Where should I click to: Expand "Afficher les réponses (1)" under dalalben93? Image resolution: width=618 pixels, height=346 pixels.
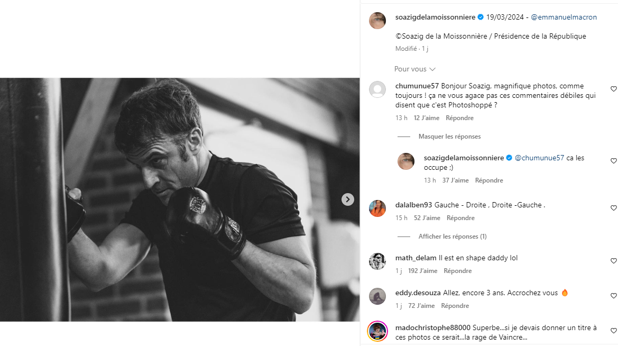(x=453, y=236)
